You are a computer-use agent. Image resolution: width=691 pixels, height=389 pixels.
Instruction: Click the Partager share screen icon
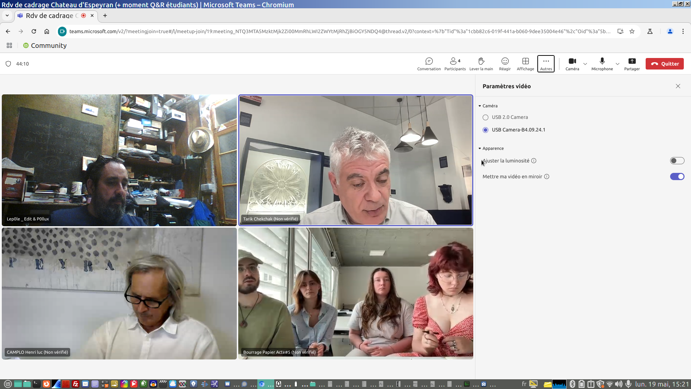tap(632, 64)
